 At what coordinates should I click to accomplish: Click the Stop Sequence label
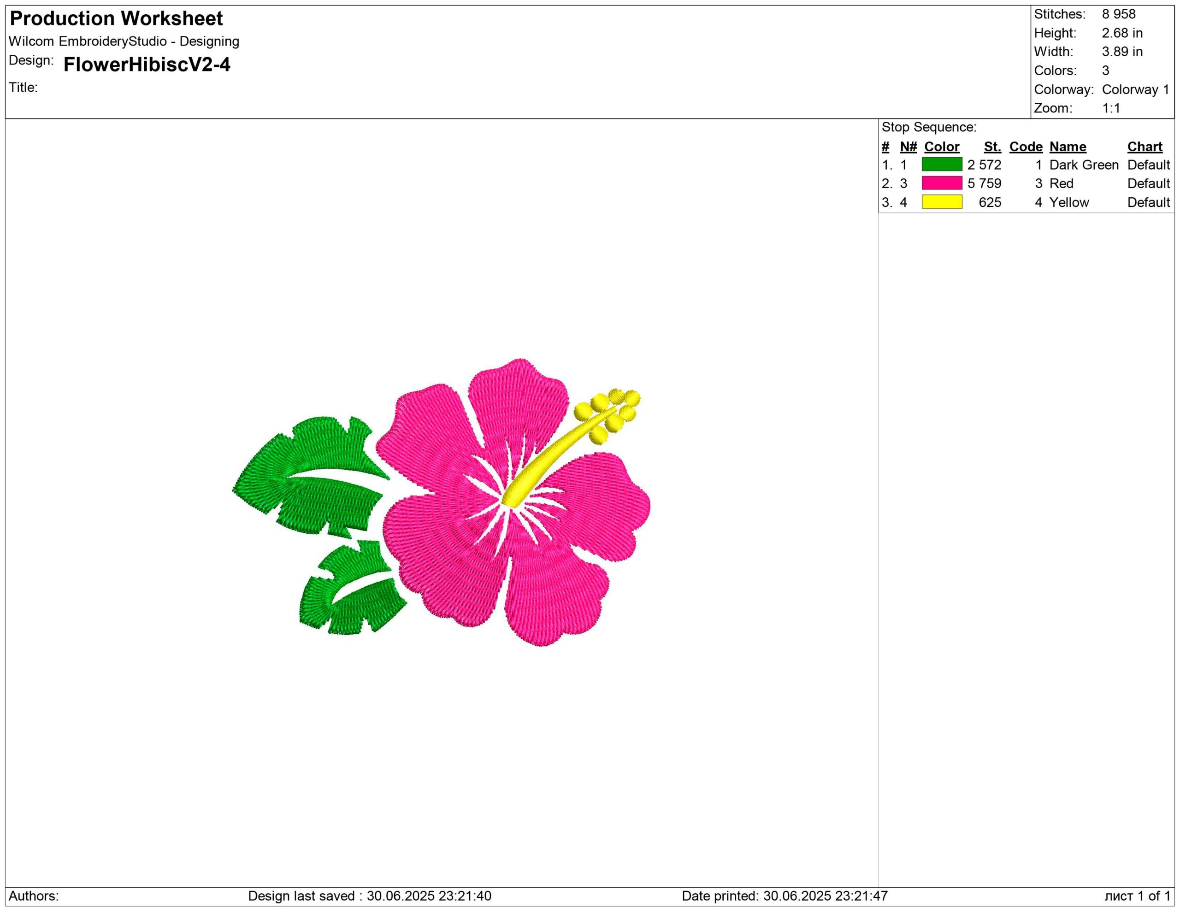[929, 127]
